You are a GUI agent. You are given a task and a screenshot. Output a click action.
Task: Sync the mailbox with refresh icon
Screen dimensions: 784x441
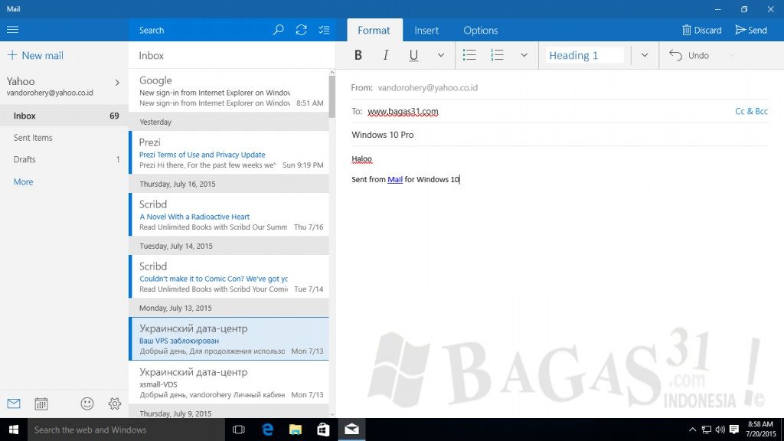(301, 30)
